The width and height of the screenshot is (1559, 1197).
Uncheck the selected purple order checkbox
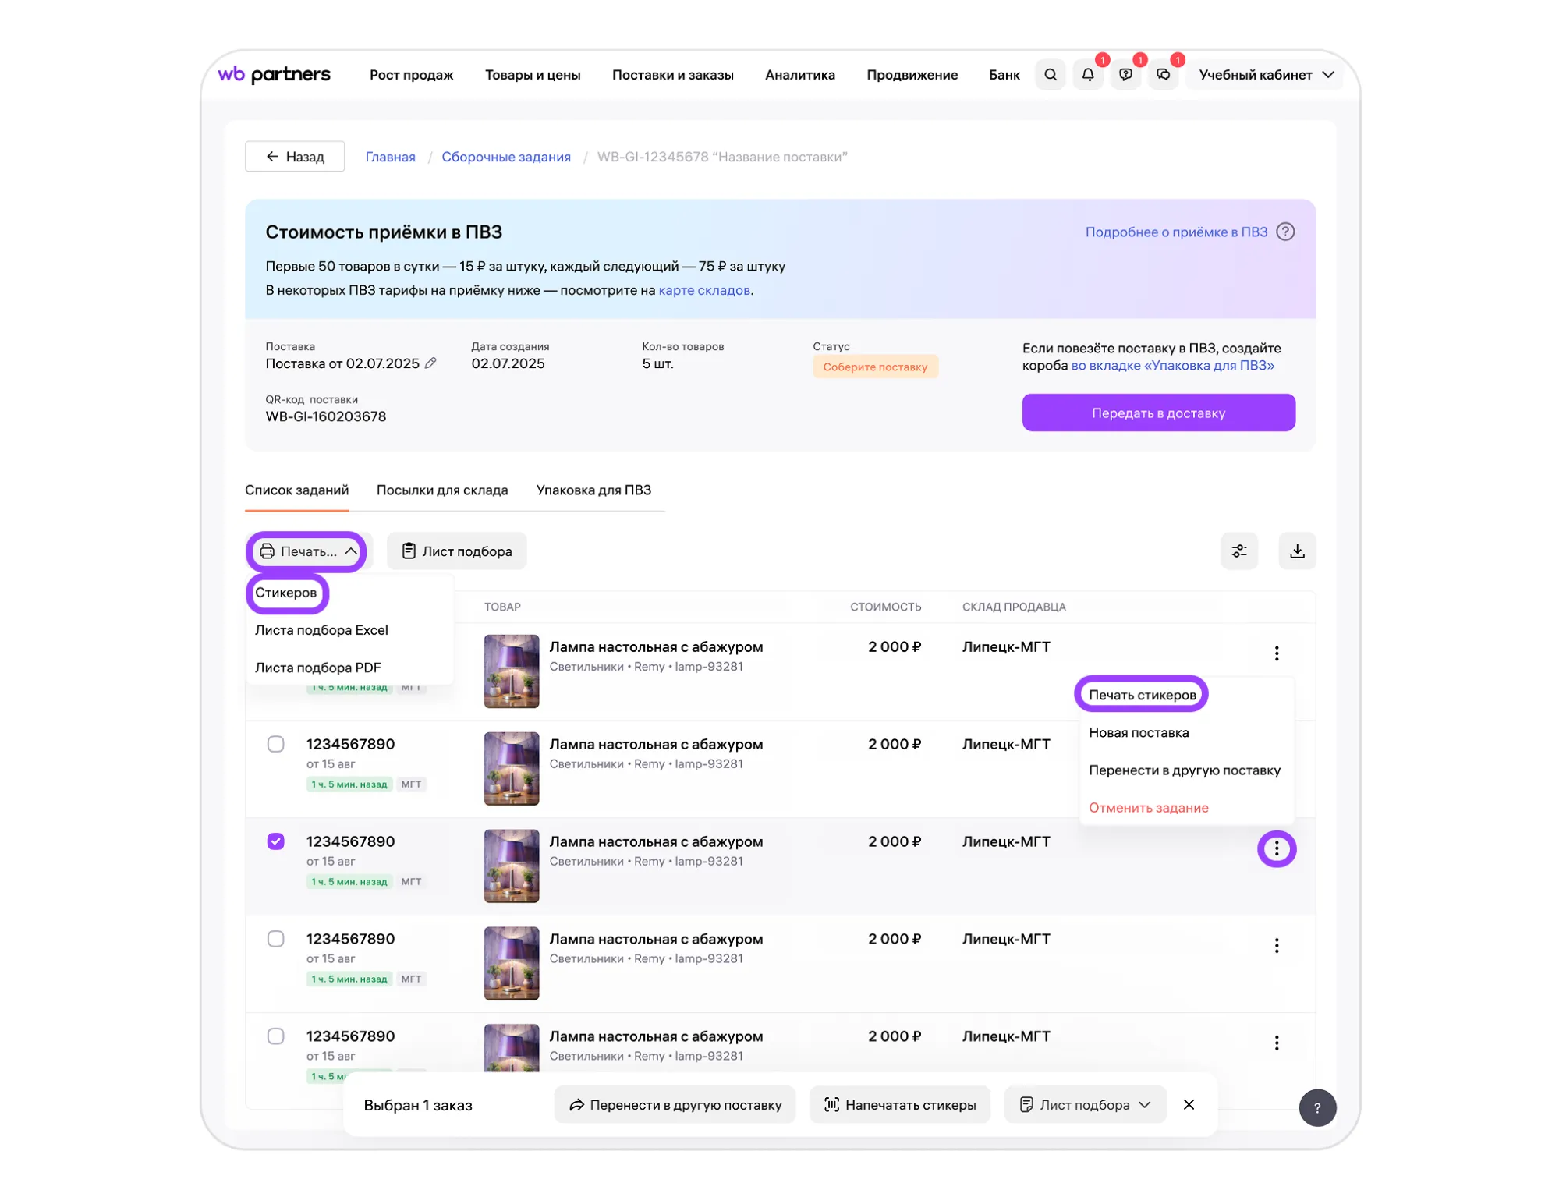click(x=275, y=841)
